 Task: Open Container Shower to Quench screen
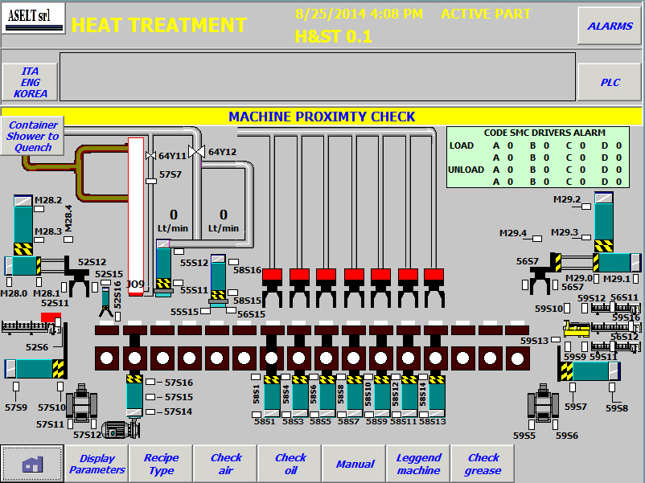(x=32, y=136)
